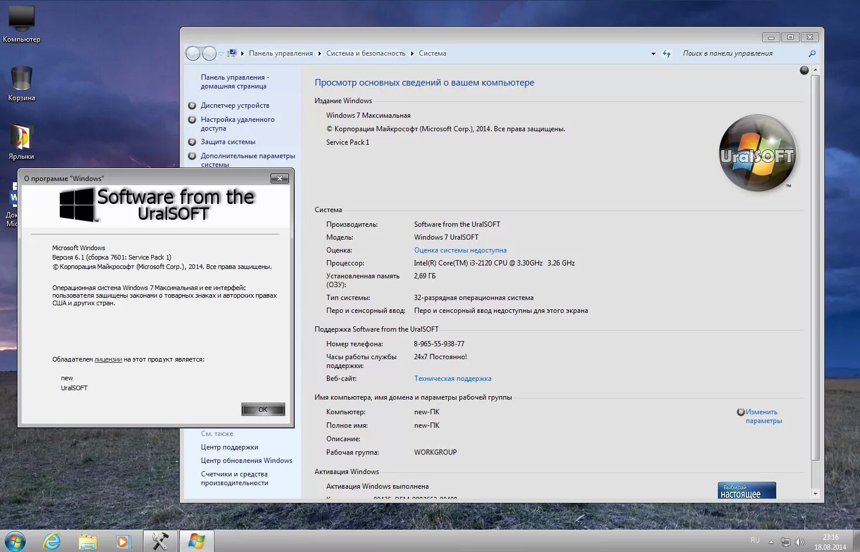Launch Internet Explorer from taskbar
The height and width of the screenshot is (552, 860).
52,541
